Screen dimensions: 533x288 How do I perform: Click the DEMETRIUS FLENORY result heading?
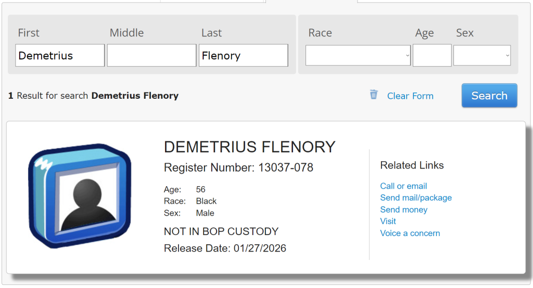(x=250, y=147)
